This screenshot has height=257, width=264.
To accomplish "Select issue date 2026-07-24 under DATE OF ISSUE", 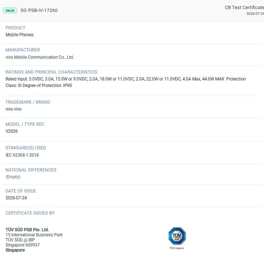I will [x=16, y=198].
